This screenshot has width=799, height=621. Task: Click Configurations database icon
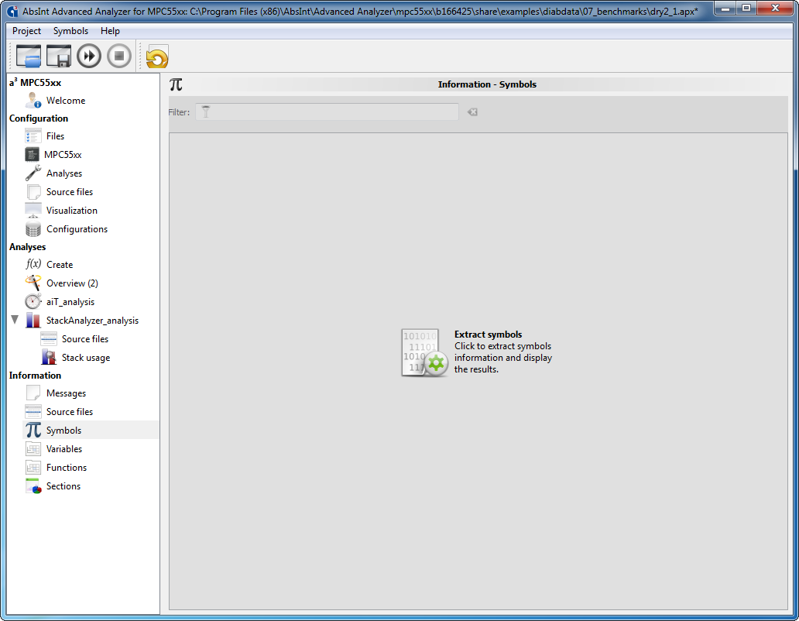point(33,229)
